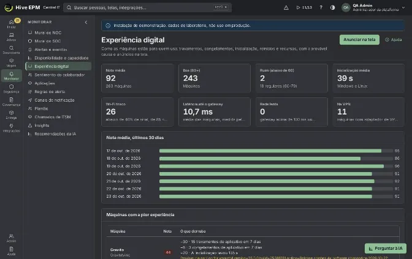Click the Nota média 92 card

point(137,78)
